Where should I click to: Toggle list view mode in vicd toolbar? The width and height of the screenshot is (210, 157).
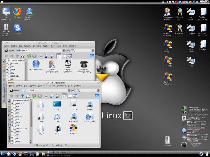tap(70, 96)
